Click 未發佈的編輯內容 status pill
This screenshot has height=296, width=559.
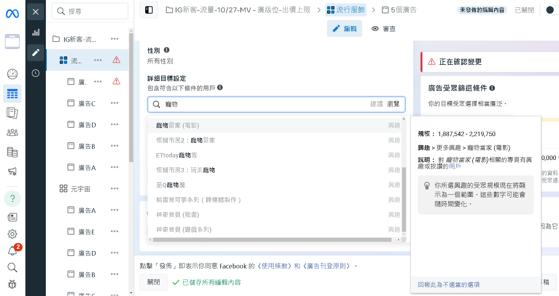tap(482, 10)
